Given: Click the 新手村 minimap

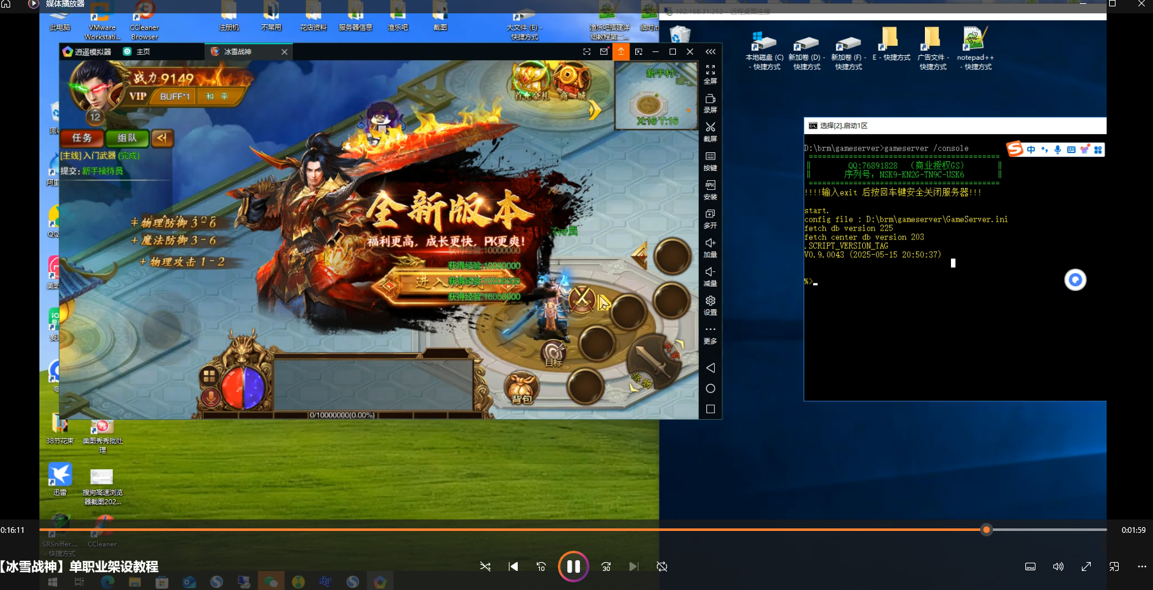Looking at the screenshot, I should [x=656, y=96].
